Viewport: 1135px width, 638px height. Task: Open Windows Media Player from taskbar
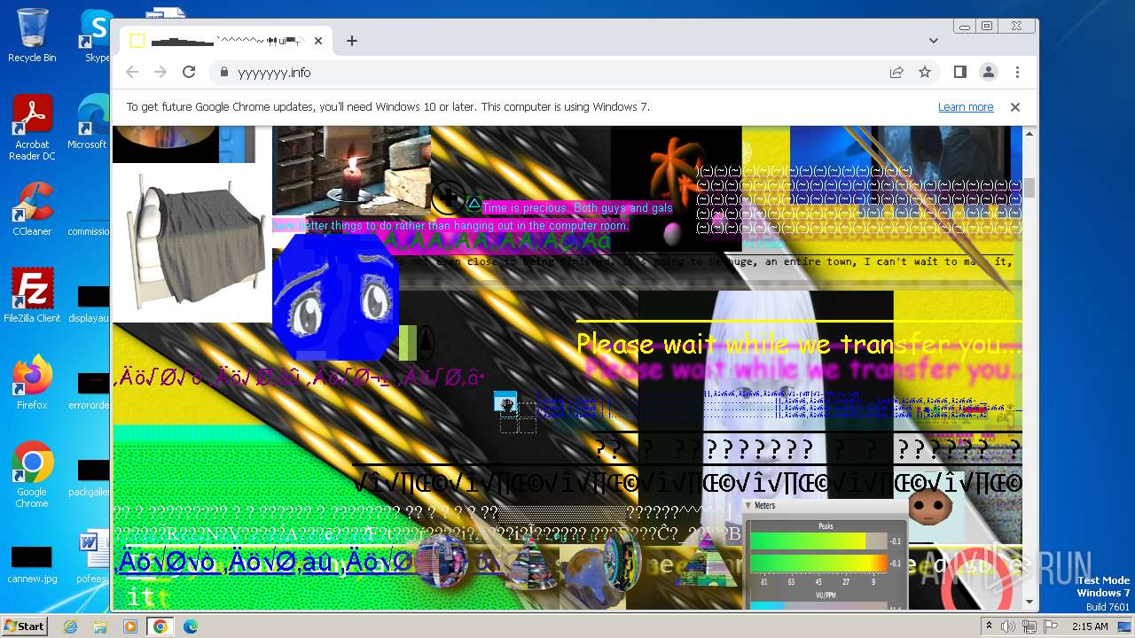click(x=130, y=626)
